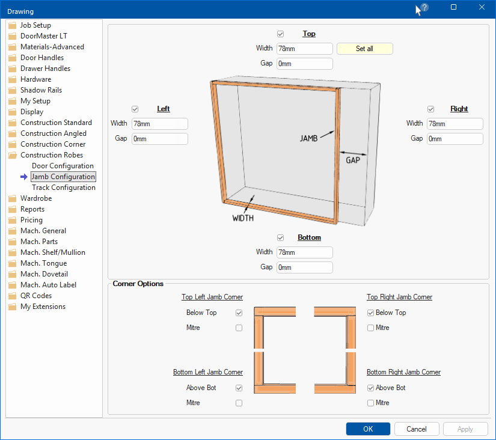Click the Pricing folder icon
The image size is (496, 440).
pyautogui.click(x=13, y=220)
